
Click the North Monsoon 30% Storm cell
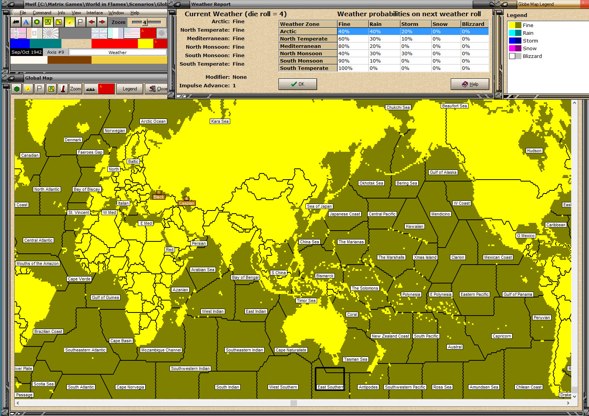(x=416, y=53)
